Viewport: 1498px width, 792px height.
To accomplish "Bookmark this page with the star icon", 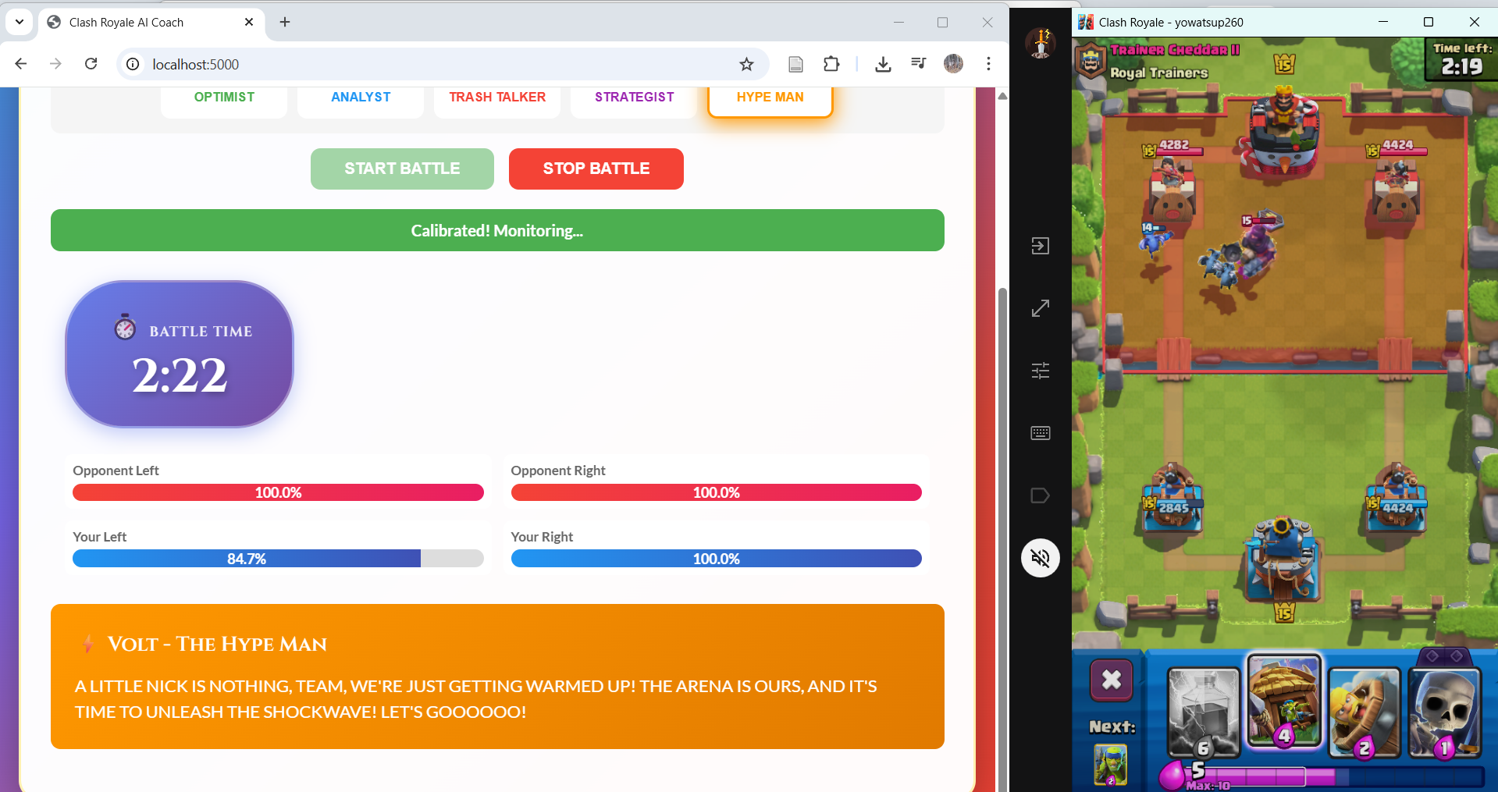I will (746, 64).
